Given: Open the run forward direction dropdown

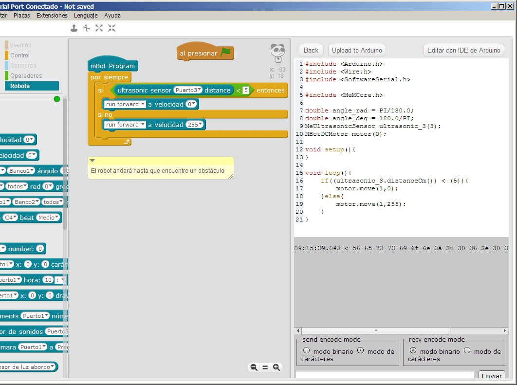Looking at the screenshot, I should 142,104.
